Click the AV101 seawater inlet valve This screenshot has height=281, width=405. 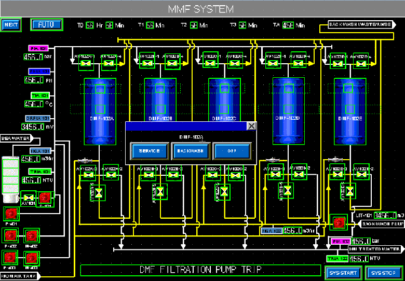tap(28, 198)
